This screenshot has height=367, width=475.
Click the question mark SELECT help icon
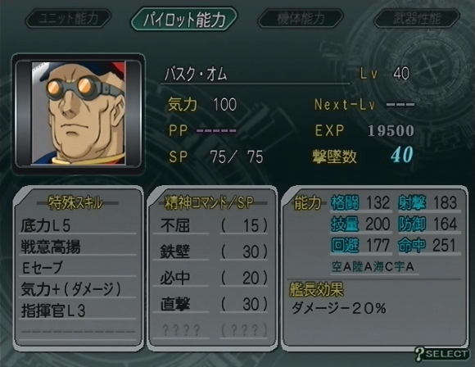pyautogui.click(x=441, y=353)
